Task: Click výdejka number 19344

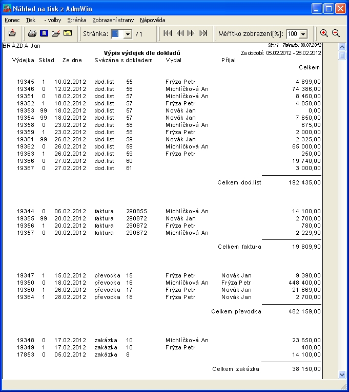Action: pos(26,211)
